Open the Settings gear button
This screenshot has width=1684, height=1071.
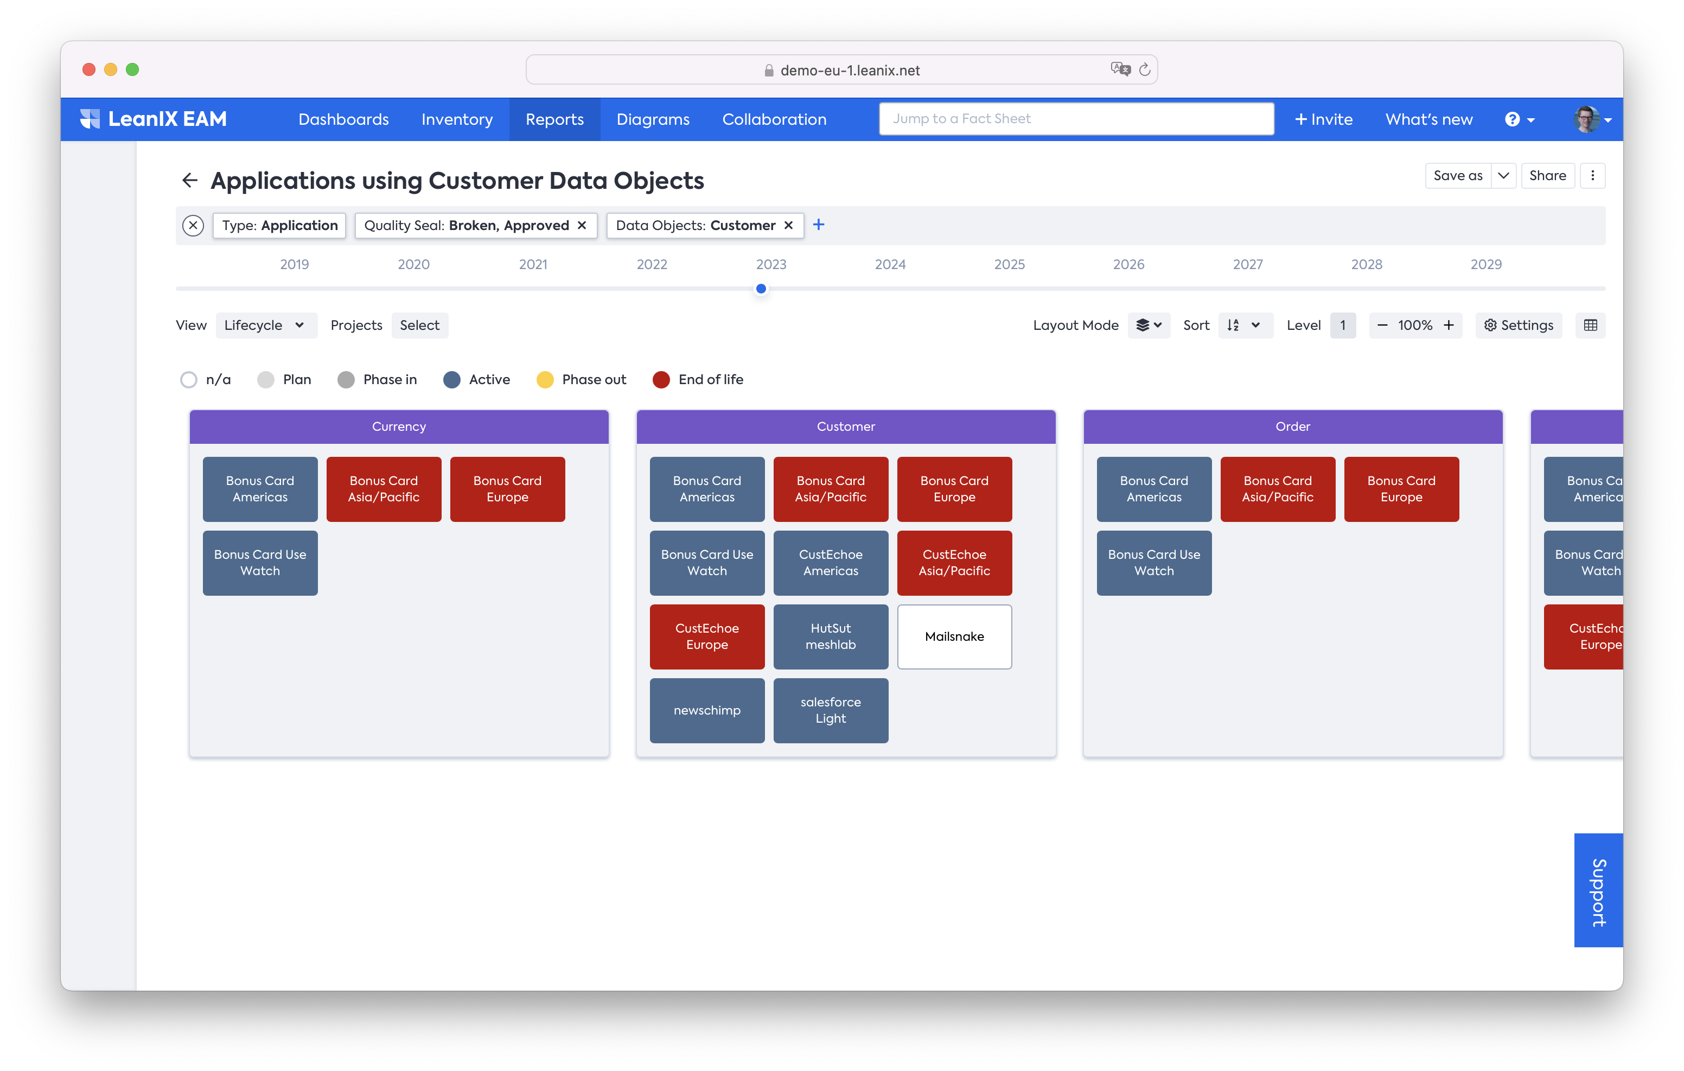click(1518, 326)
